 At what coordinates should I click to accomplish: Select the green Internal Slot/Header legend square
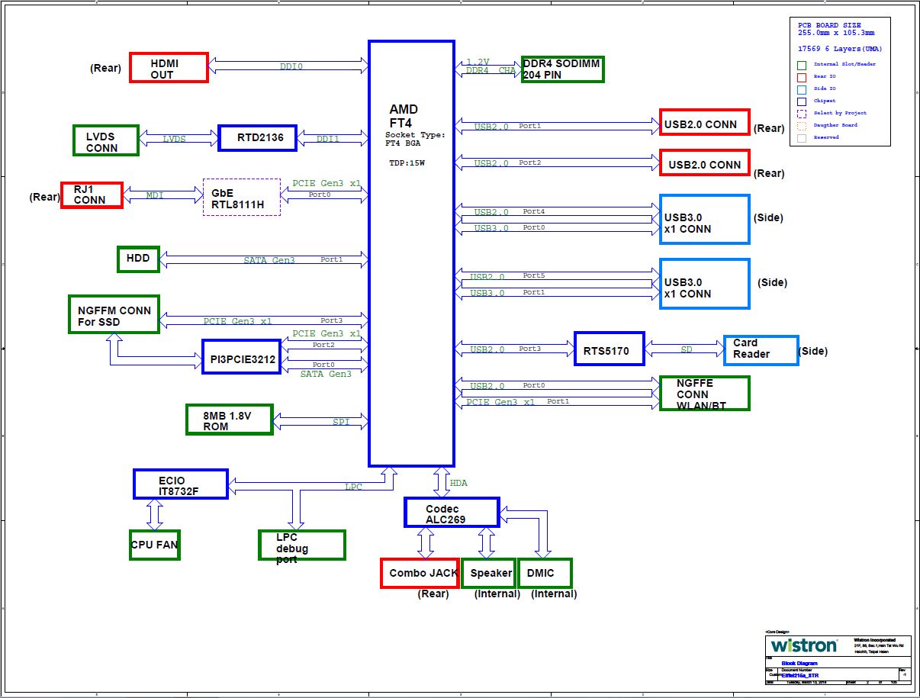click(x=801, y=65)
